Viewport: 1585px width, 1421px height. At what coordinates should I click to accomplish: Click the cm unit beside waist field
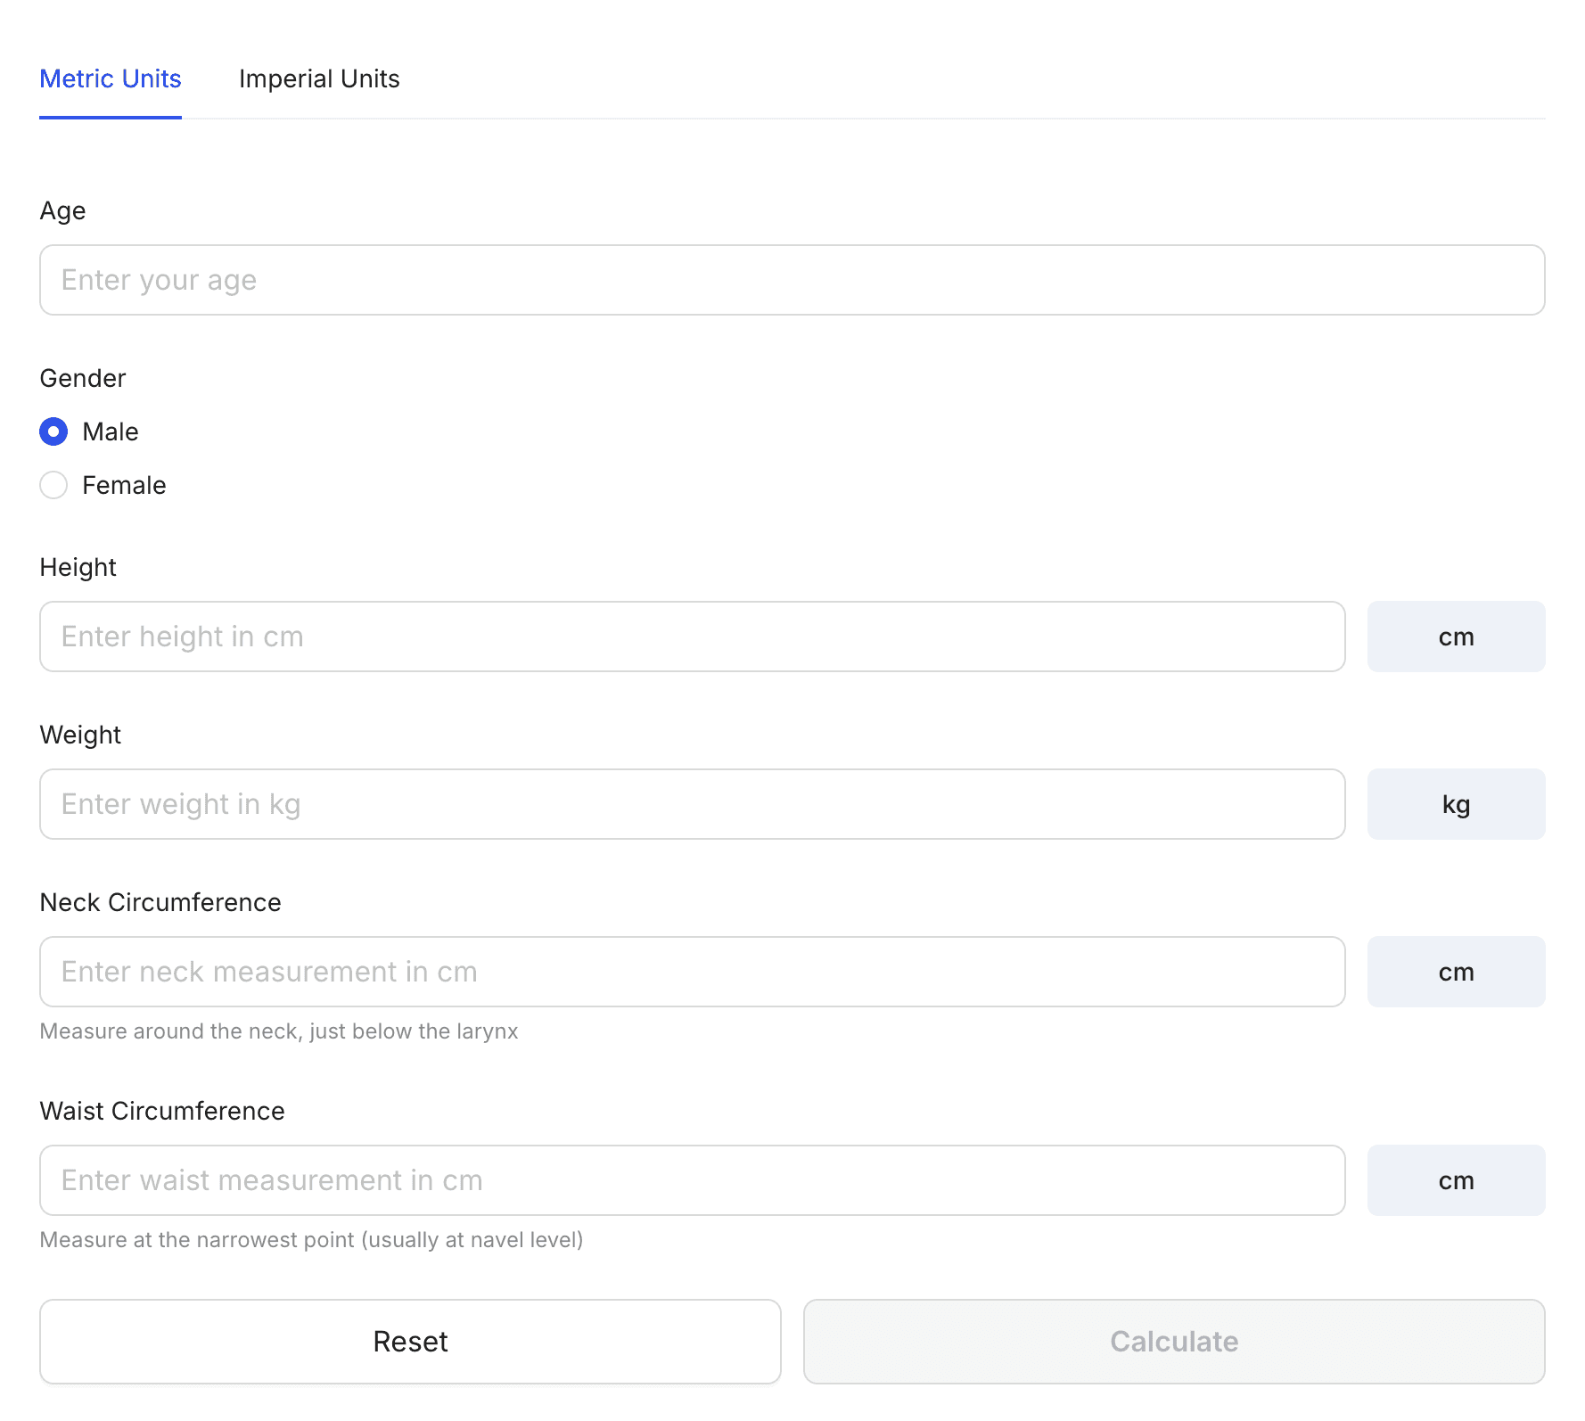click(1455, 1180)
